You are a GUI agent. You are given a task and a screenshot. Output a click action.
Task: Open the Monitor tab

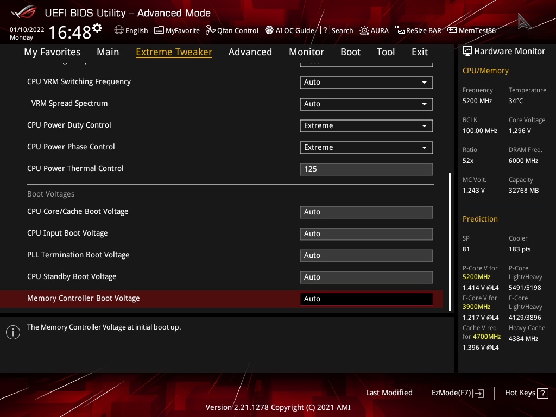click(x=306, y=52)
